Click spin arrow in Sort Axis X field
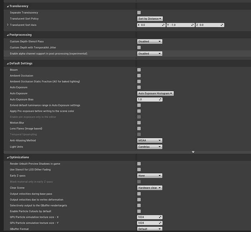251x232 pixels. point(163,25)
